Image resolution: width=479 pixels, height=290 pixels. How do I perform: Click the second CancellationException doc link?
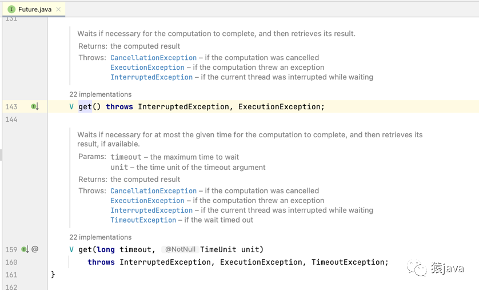click(x=153, y=191)
